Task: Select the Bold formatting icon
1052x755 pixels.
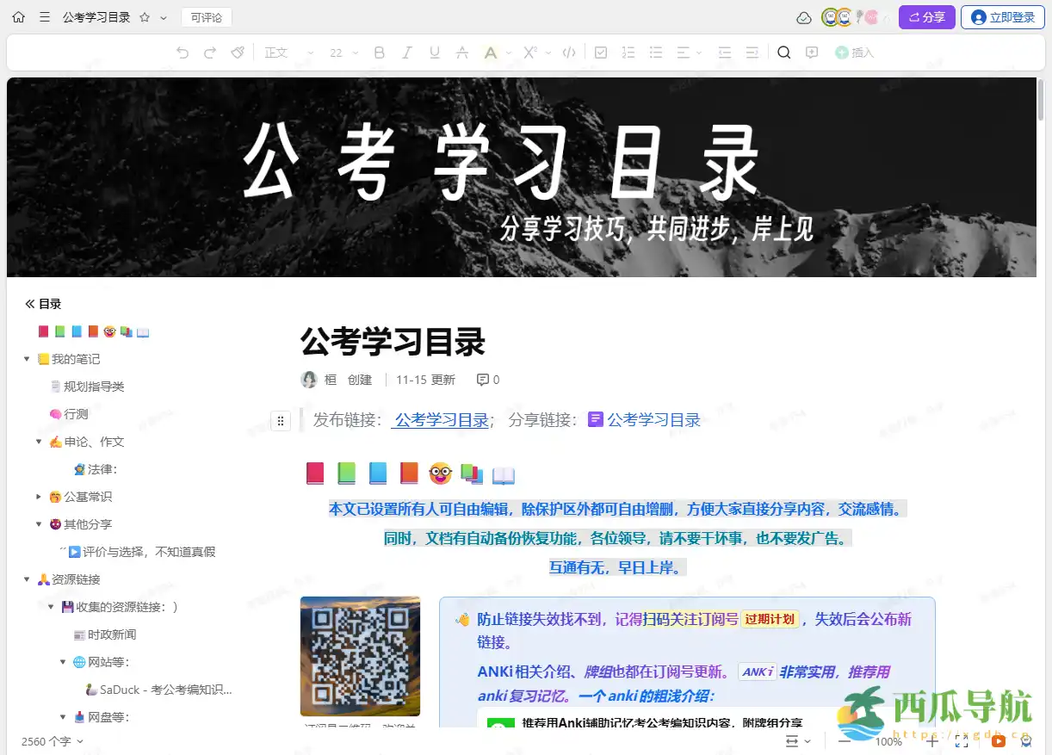Action: 379,52
